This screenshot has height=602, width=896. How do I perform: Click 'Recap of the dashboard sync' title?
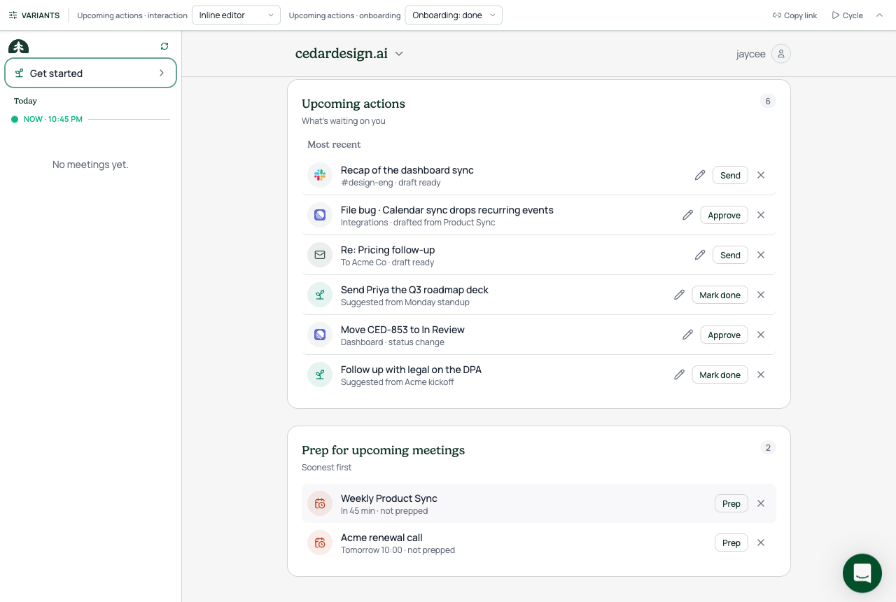coord(407,170)
